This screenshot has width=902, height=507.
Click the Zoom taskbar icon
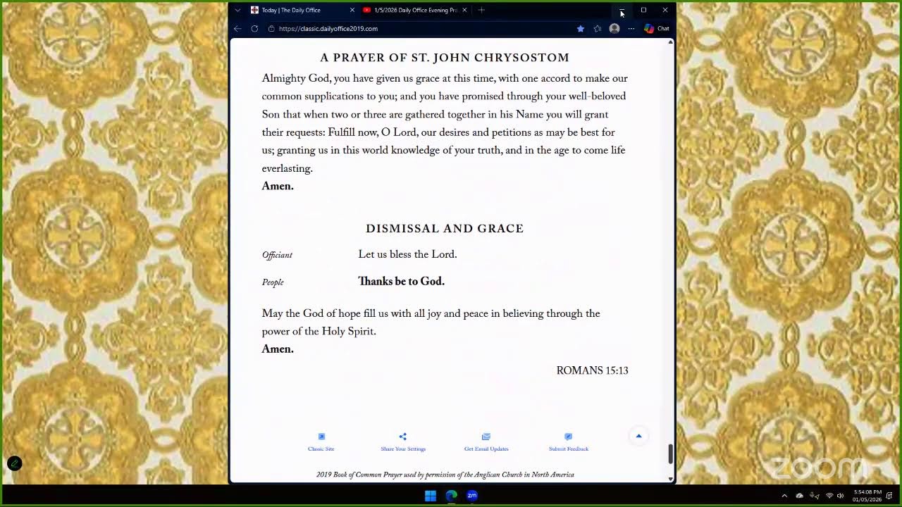472,495
